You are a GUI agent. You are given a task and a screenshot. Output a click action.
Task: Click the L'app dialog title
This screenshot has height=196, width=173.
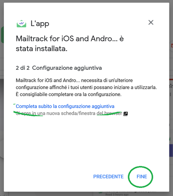[40, 24]
